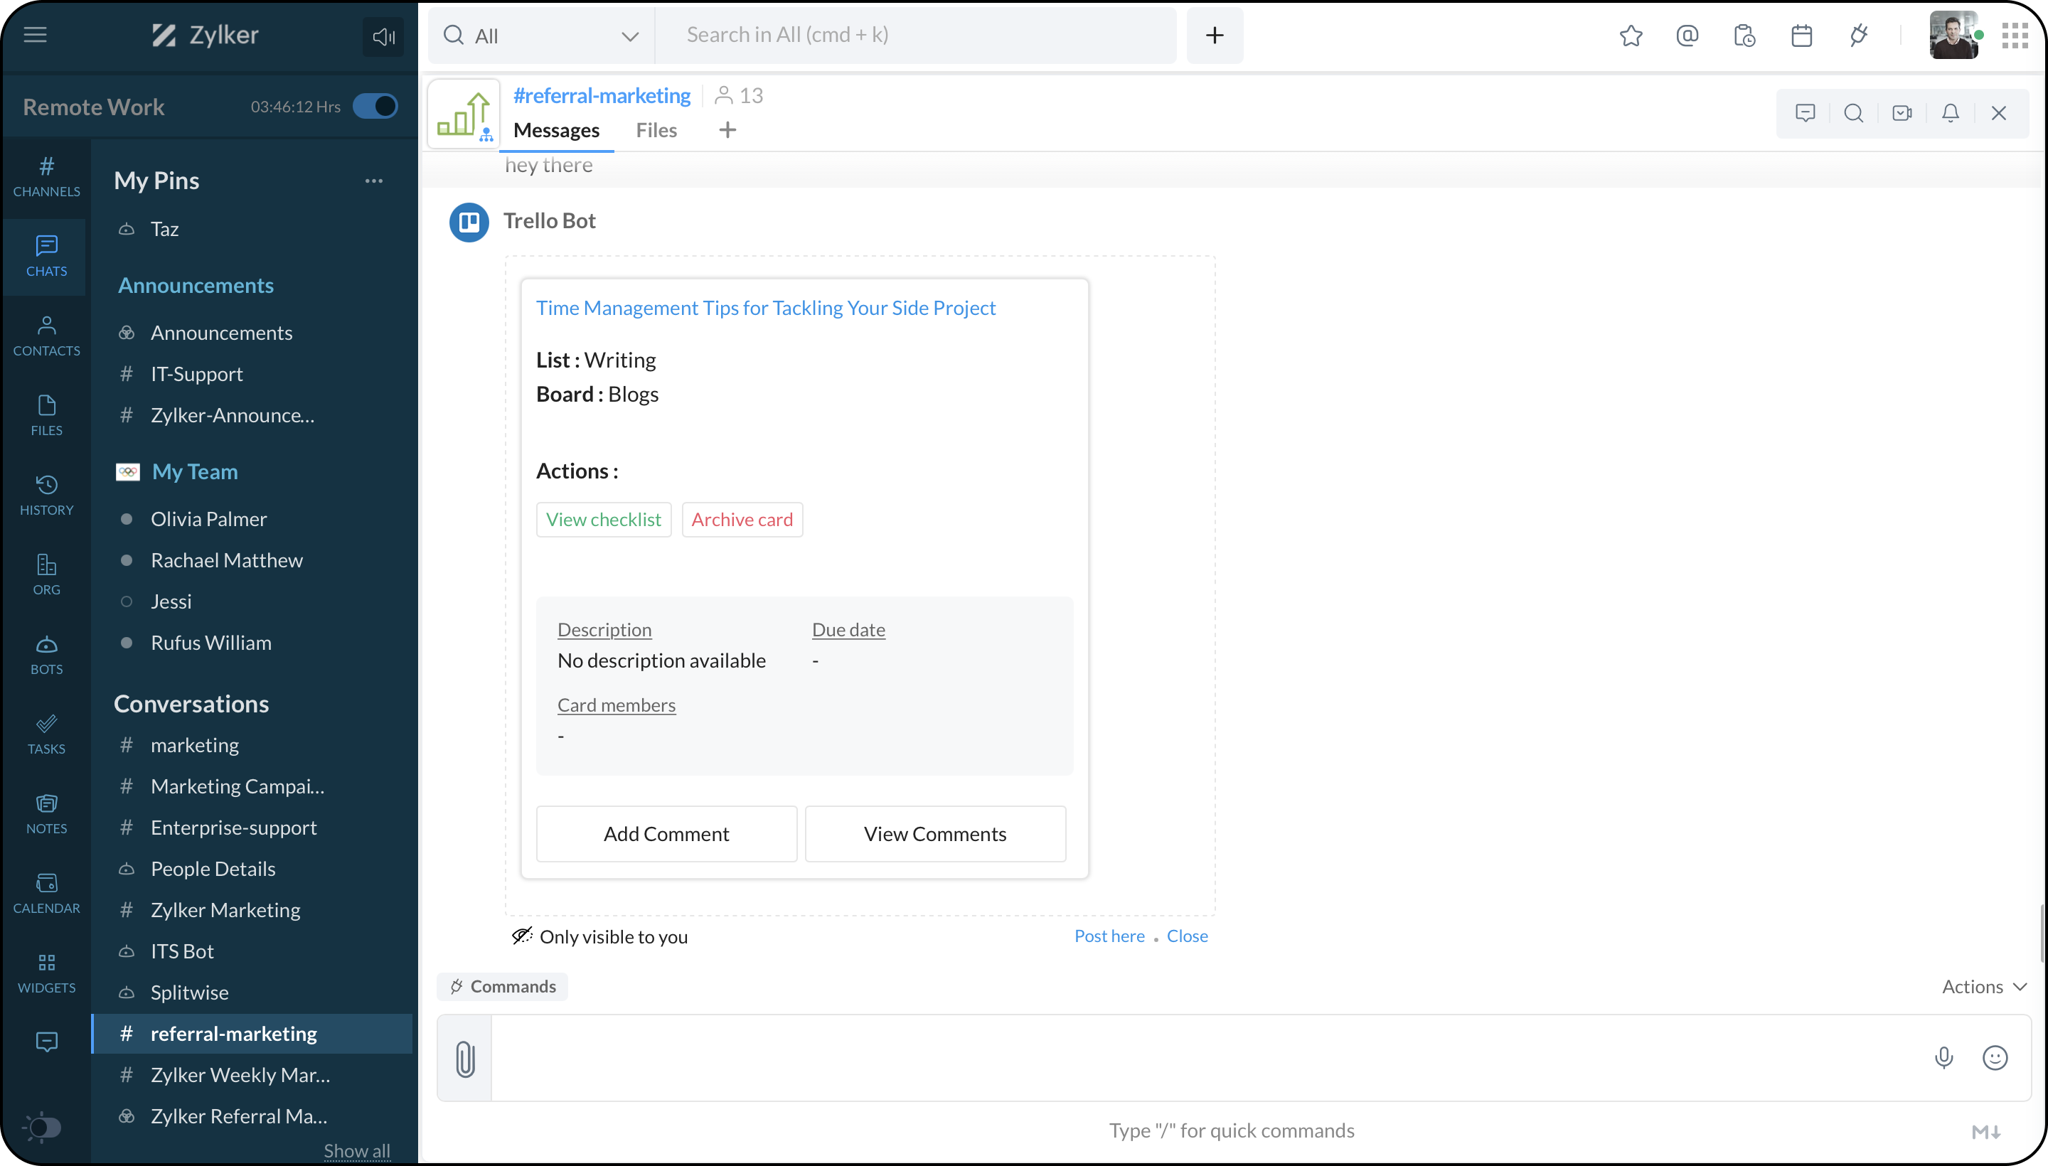Viewport: 2048px width, 1166px height.
Task: Click the feedback chat icon in sidebar
Action: click(x=46, y=1042)
